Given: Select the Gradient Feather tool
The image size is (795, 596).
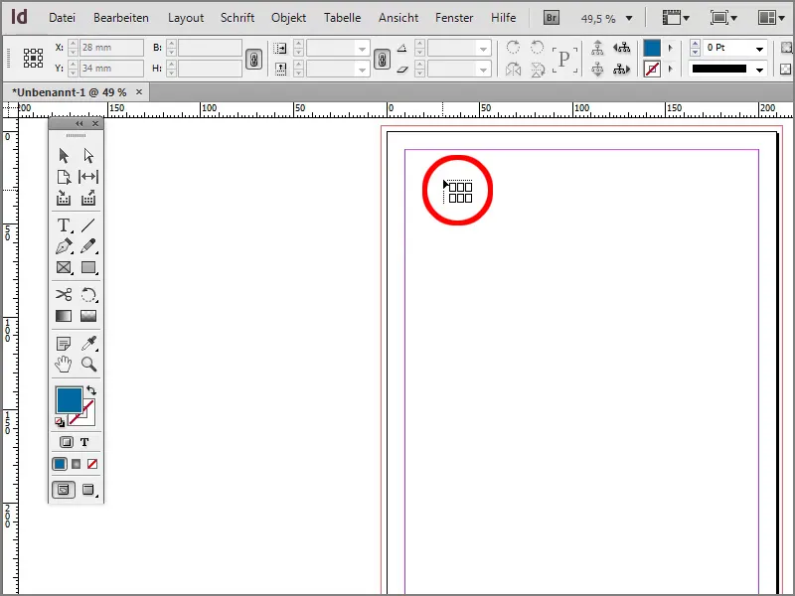Looking at the screenshot, I should (88, 316).
